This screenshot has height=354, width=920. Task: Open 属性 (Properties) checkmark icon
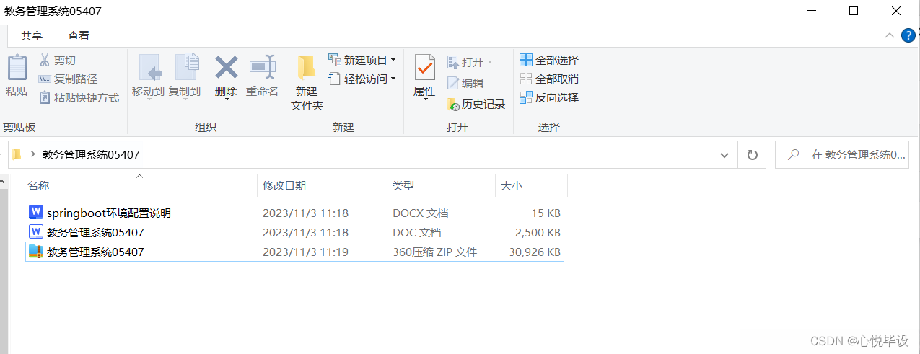(x=425, y=67)
